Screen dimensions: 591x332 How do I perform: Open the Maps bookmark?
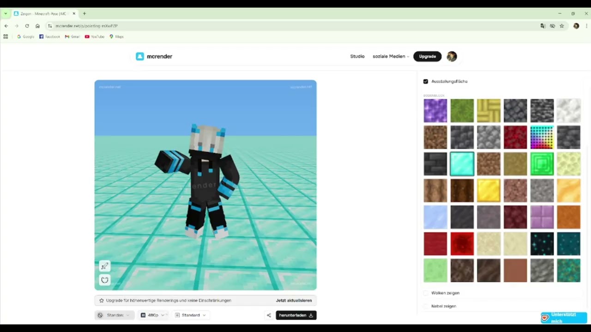tap(116, 36)
